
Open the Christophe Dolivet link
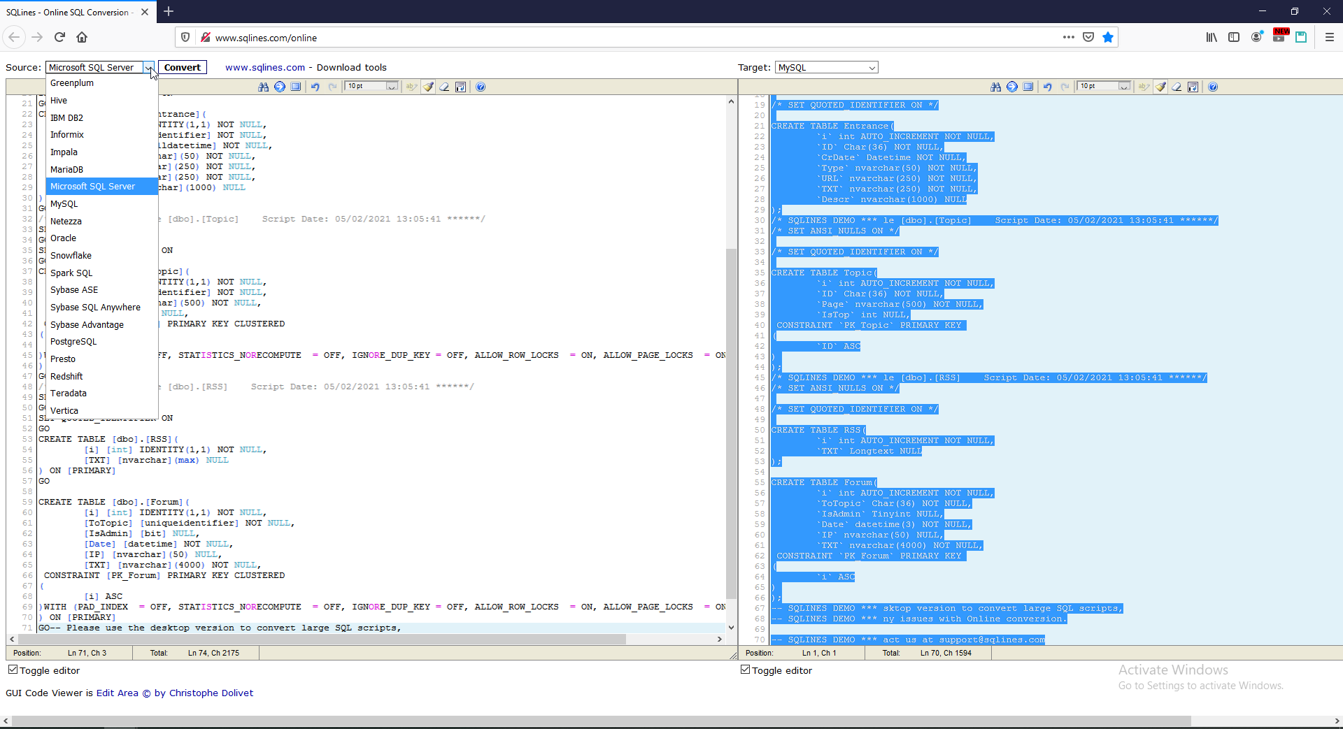[211, 693]
